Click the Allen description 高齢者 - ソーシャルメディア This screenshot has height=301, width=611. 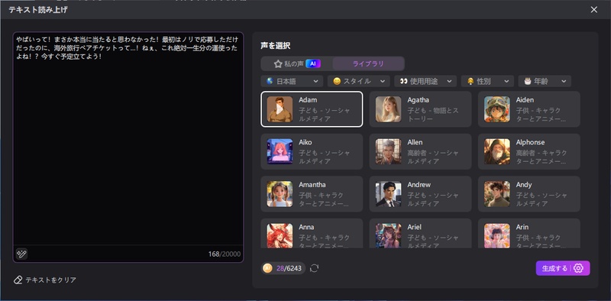pyautogui.click(x=433, y=157)
